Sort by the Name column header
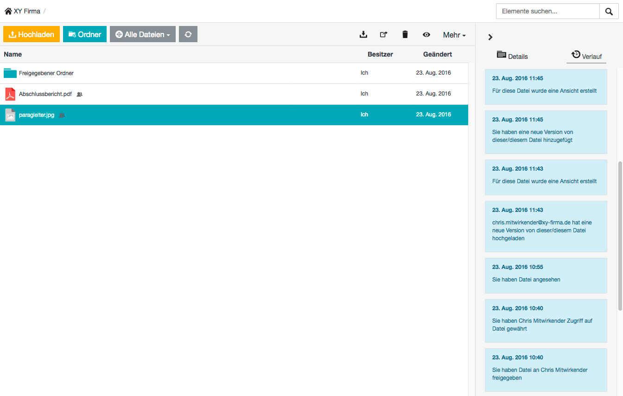The width and height of the screenshot is (623, 396). [13, 54]
